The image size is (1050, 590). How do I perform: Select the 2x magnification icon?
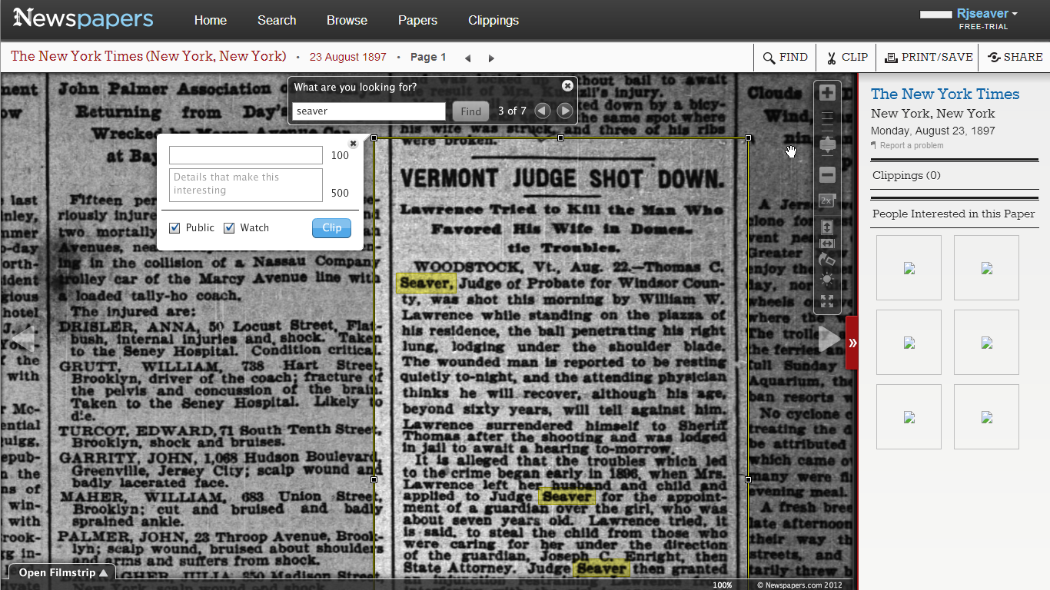coord(827,201)
